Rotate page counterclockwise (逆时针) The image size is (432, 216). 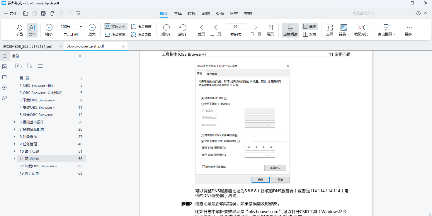[183, 30]
